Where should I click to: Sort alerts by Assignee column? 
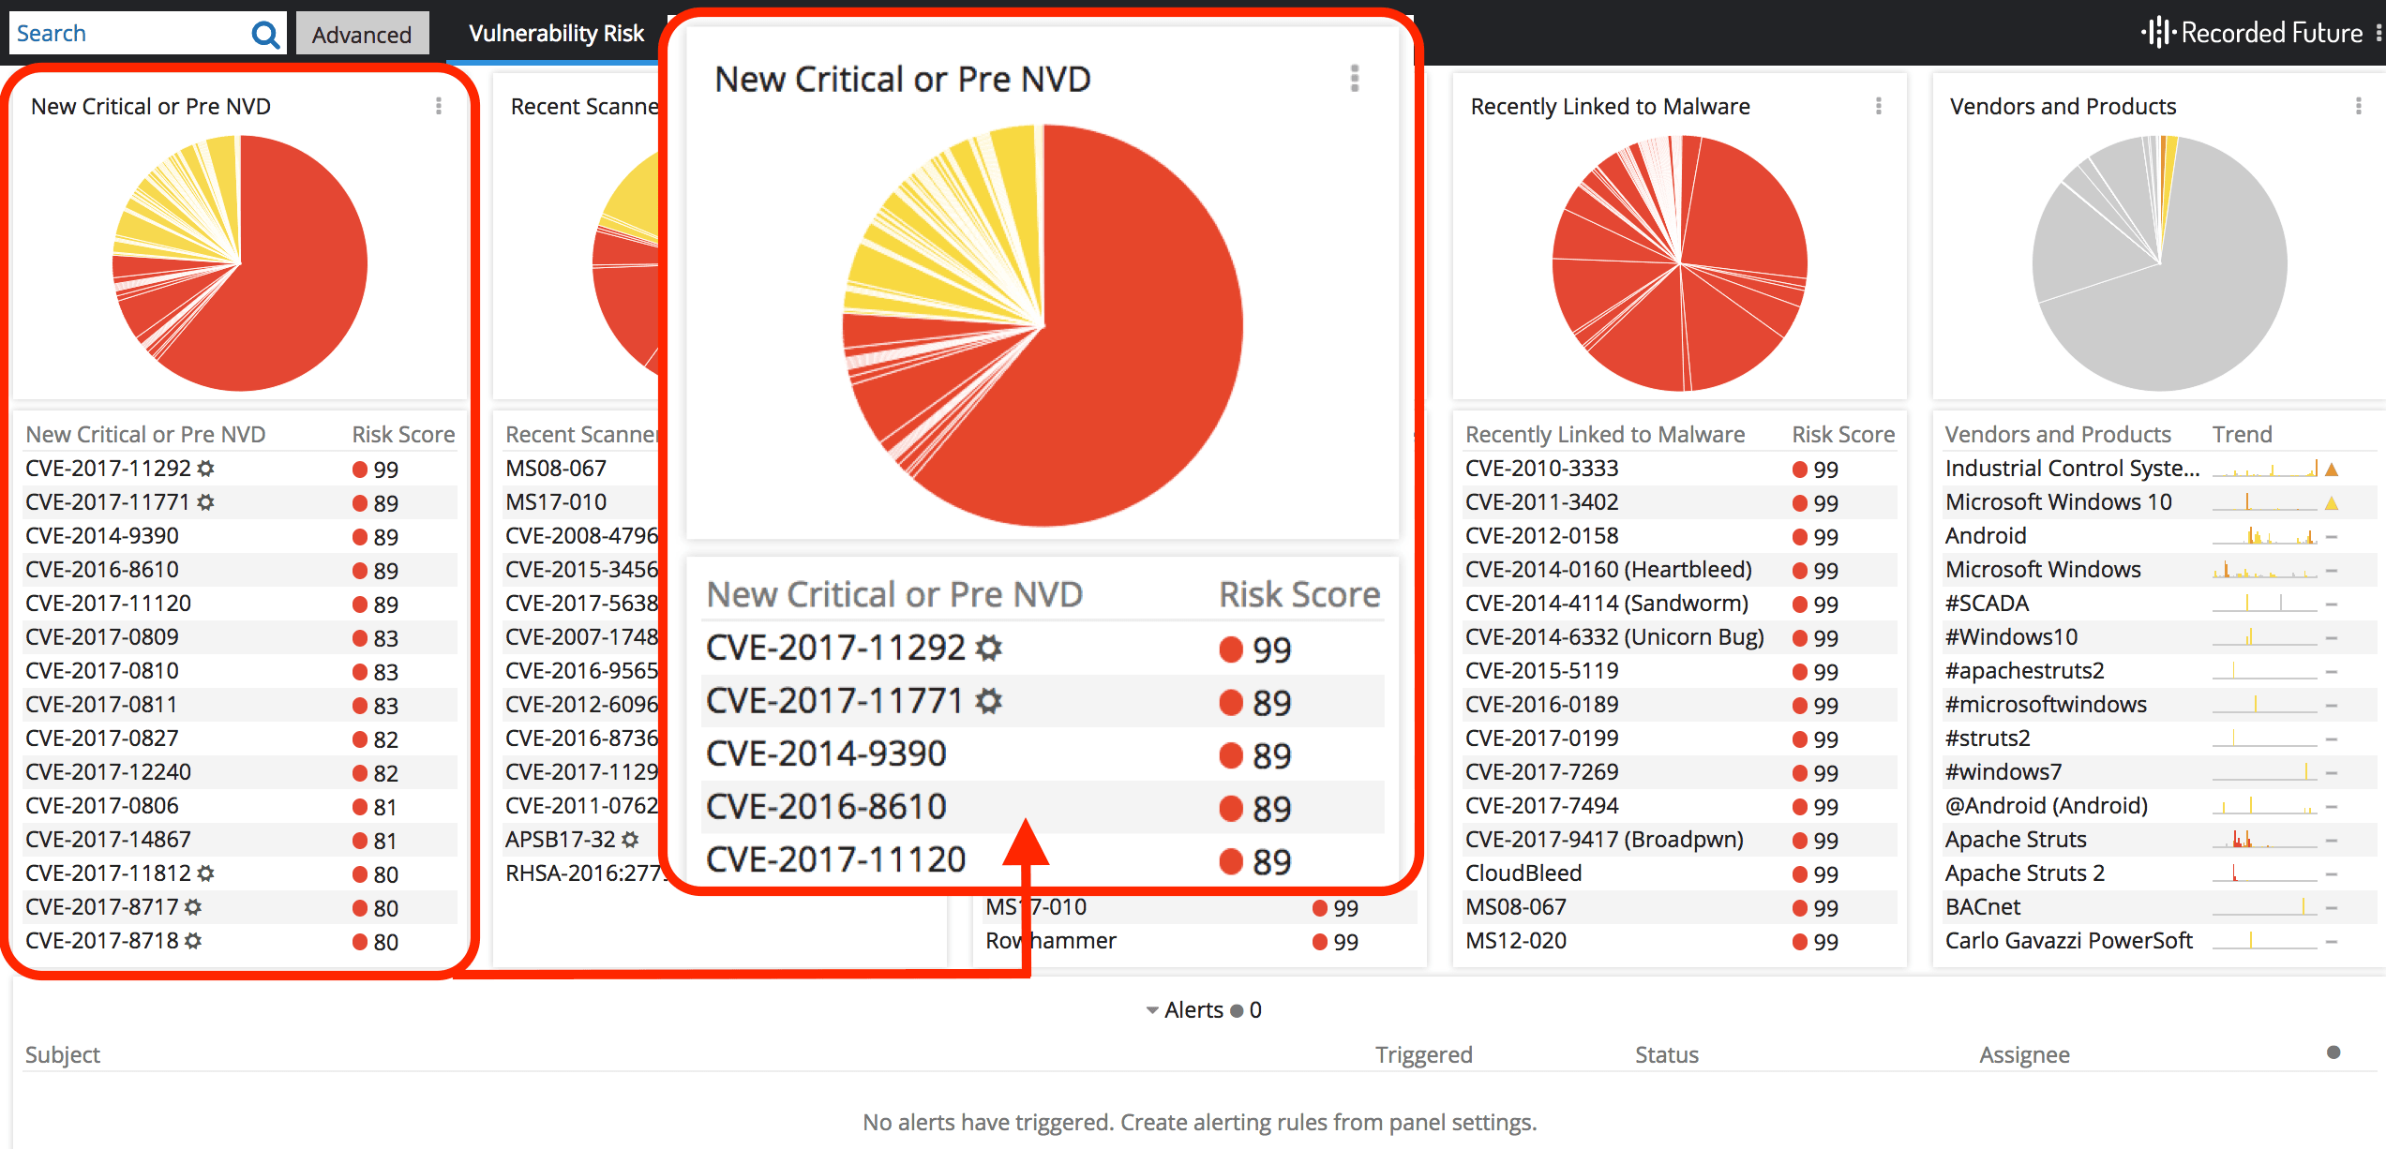[2024, 1054]
